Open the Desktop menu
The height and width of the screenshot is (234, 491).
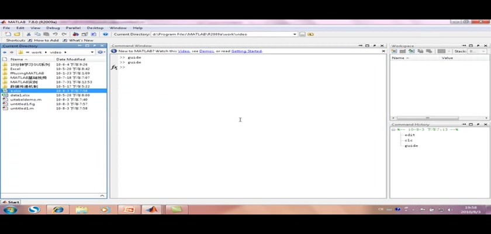point(95,28)
